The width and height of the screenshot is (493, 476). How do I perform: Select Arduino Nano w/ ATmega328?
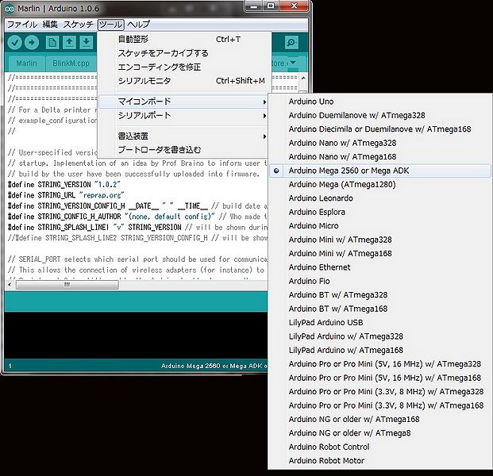379,143
